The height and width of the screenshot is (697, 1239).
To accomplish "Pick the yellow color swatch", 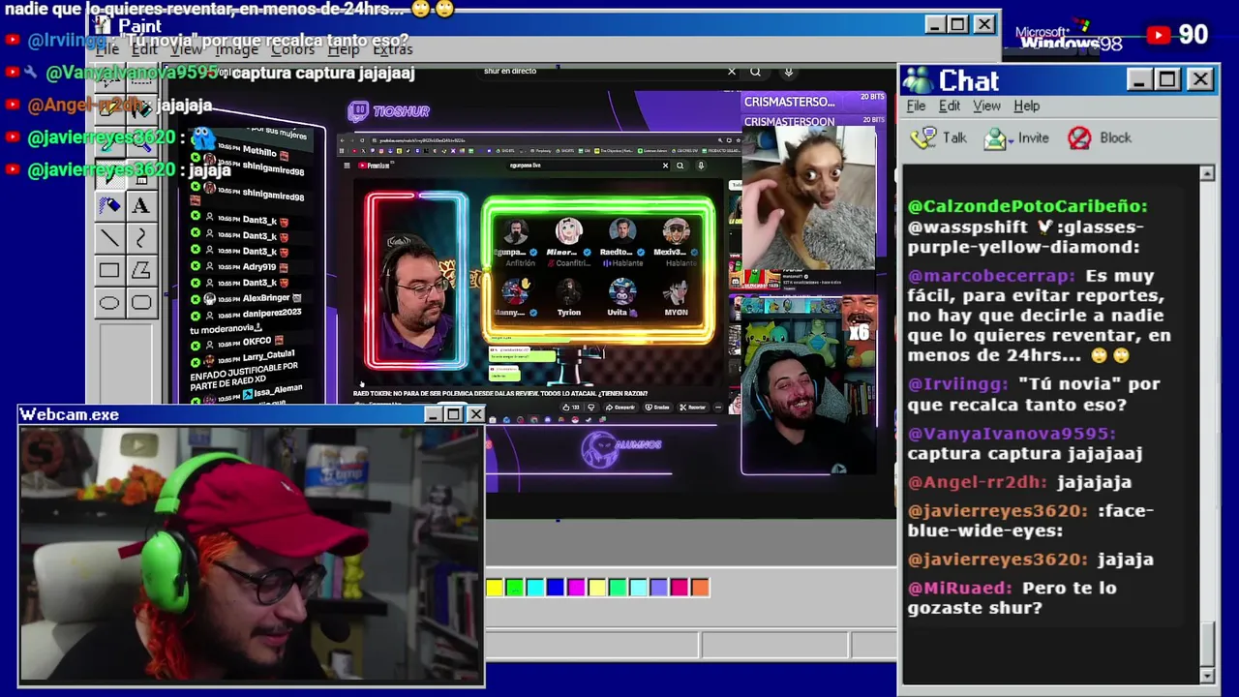I will pos(495,588).
